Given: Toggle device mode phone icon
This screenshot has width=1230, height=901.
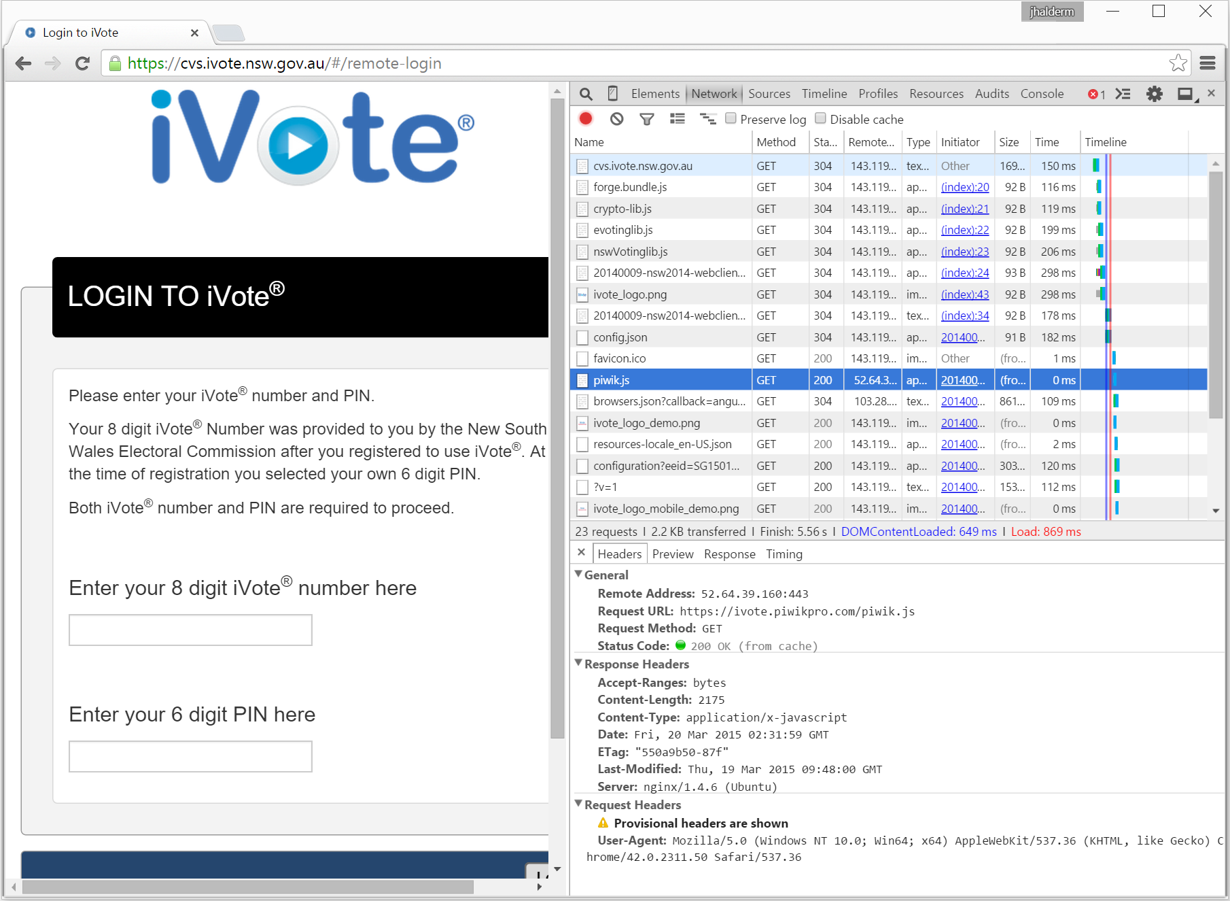Looking at the screenshot, I should point(612,94).
